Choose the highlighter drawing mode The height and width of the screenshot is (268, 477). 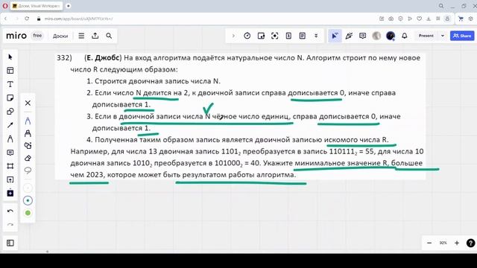pos(28,133)
